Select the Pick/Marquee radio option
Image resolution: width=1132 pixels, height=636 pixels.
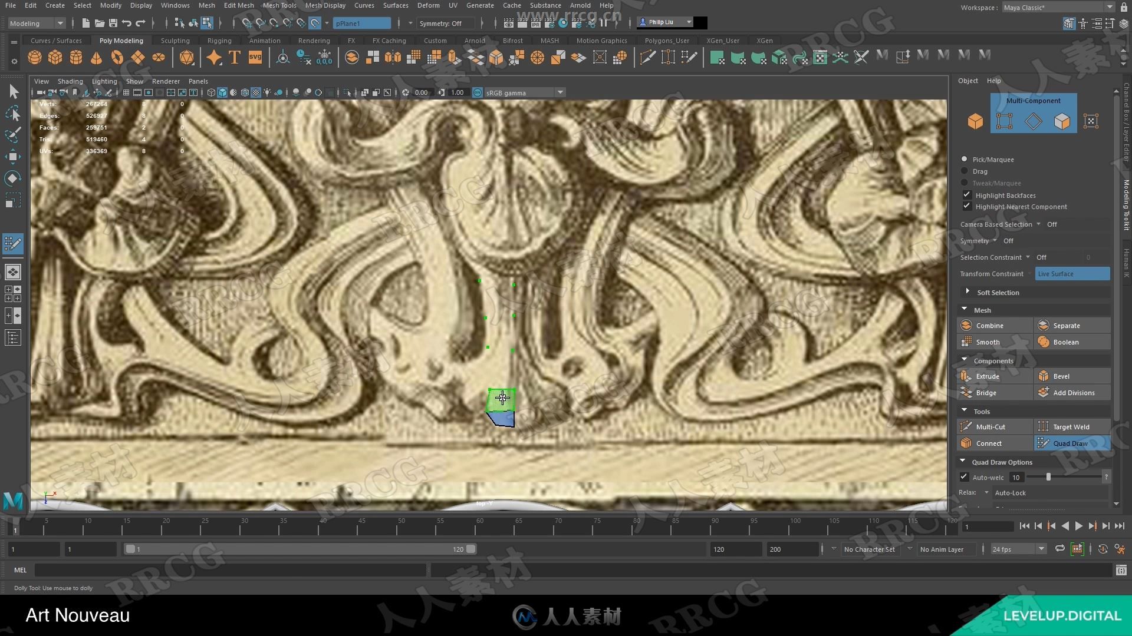(965, 159)
